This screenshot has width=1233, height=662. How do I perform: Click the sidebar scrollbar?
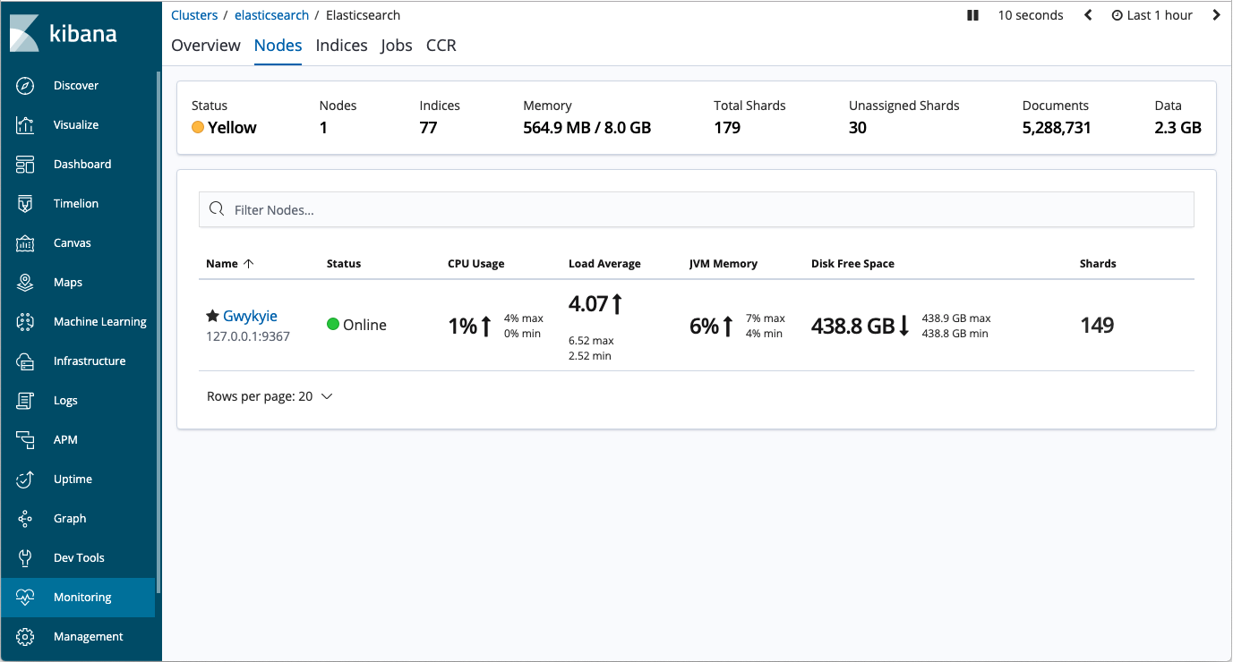(x=158, y=333)
